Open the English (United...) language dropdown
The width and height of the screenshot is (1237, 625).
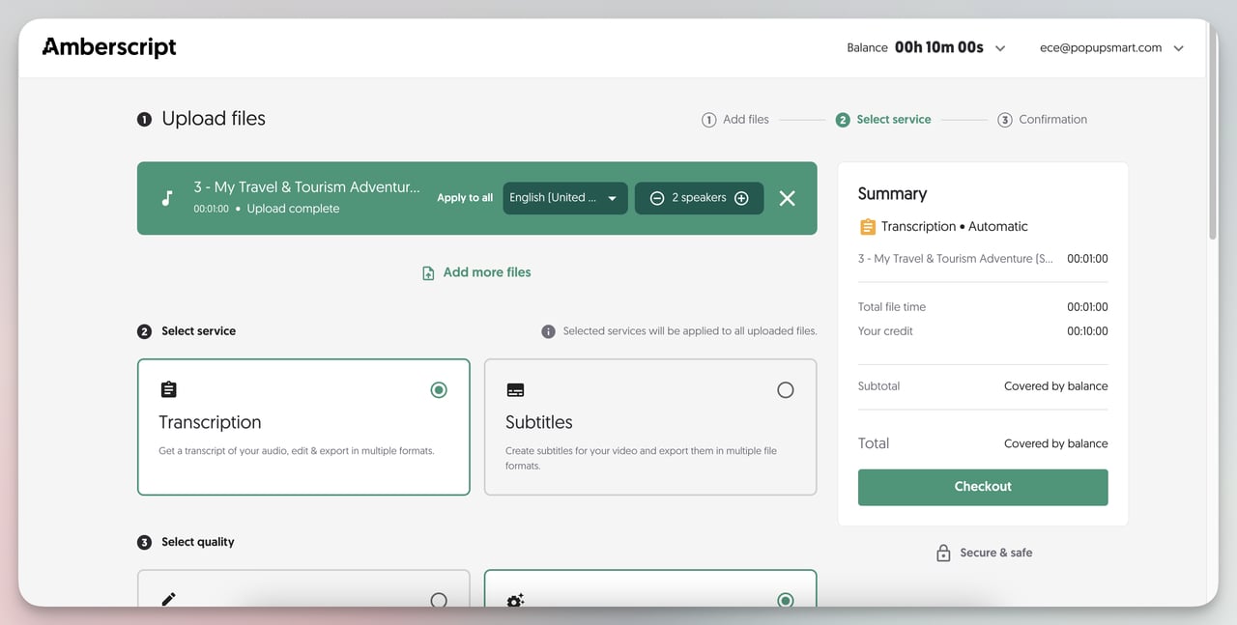click(x=564, y=198)
